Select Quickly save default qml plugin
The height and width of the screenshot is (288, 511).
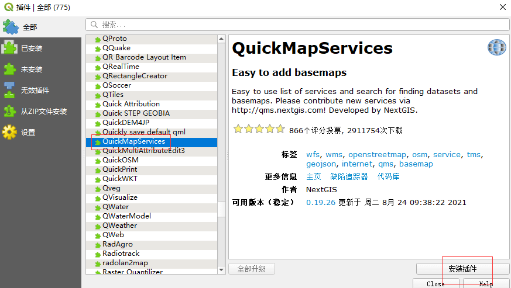tap(151, 132)
